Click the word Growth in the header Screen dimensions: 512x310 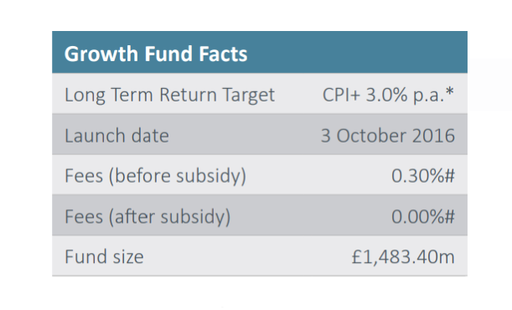coord(101,54)
